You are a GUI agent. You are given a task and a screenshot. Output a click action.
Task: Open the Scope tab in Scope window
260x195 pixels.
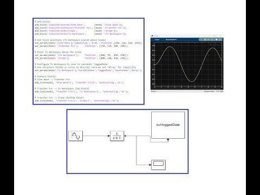(x=157, y=40)
